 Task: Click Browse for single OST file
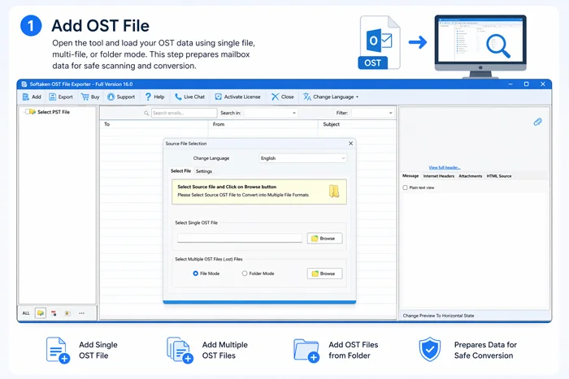(x=324, y=239)
